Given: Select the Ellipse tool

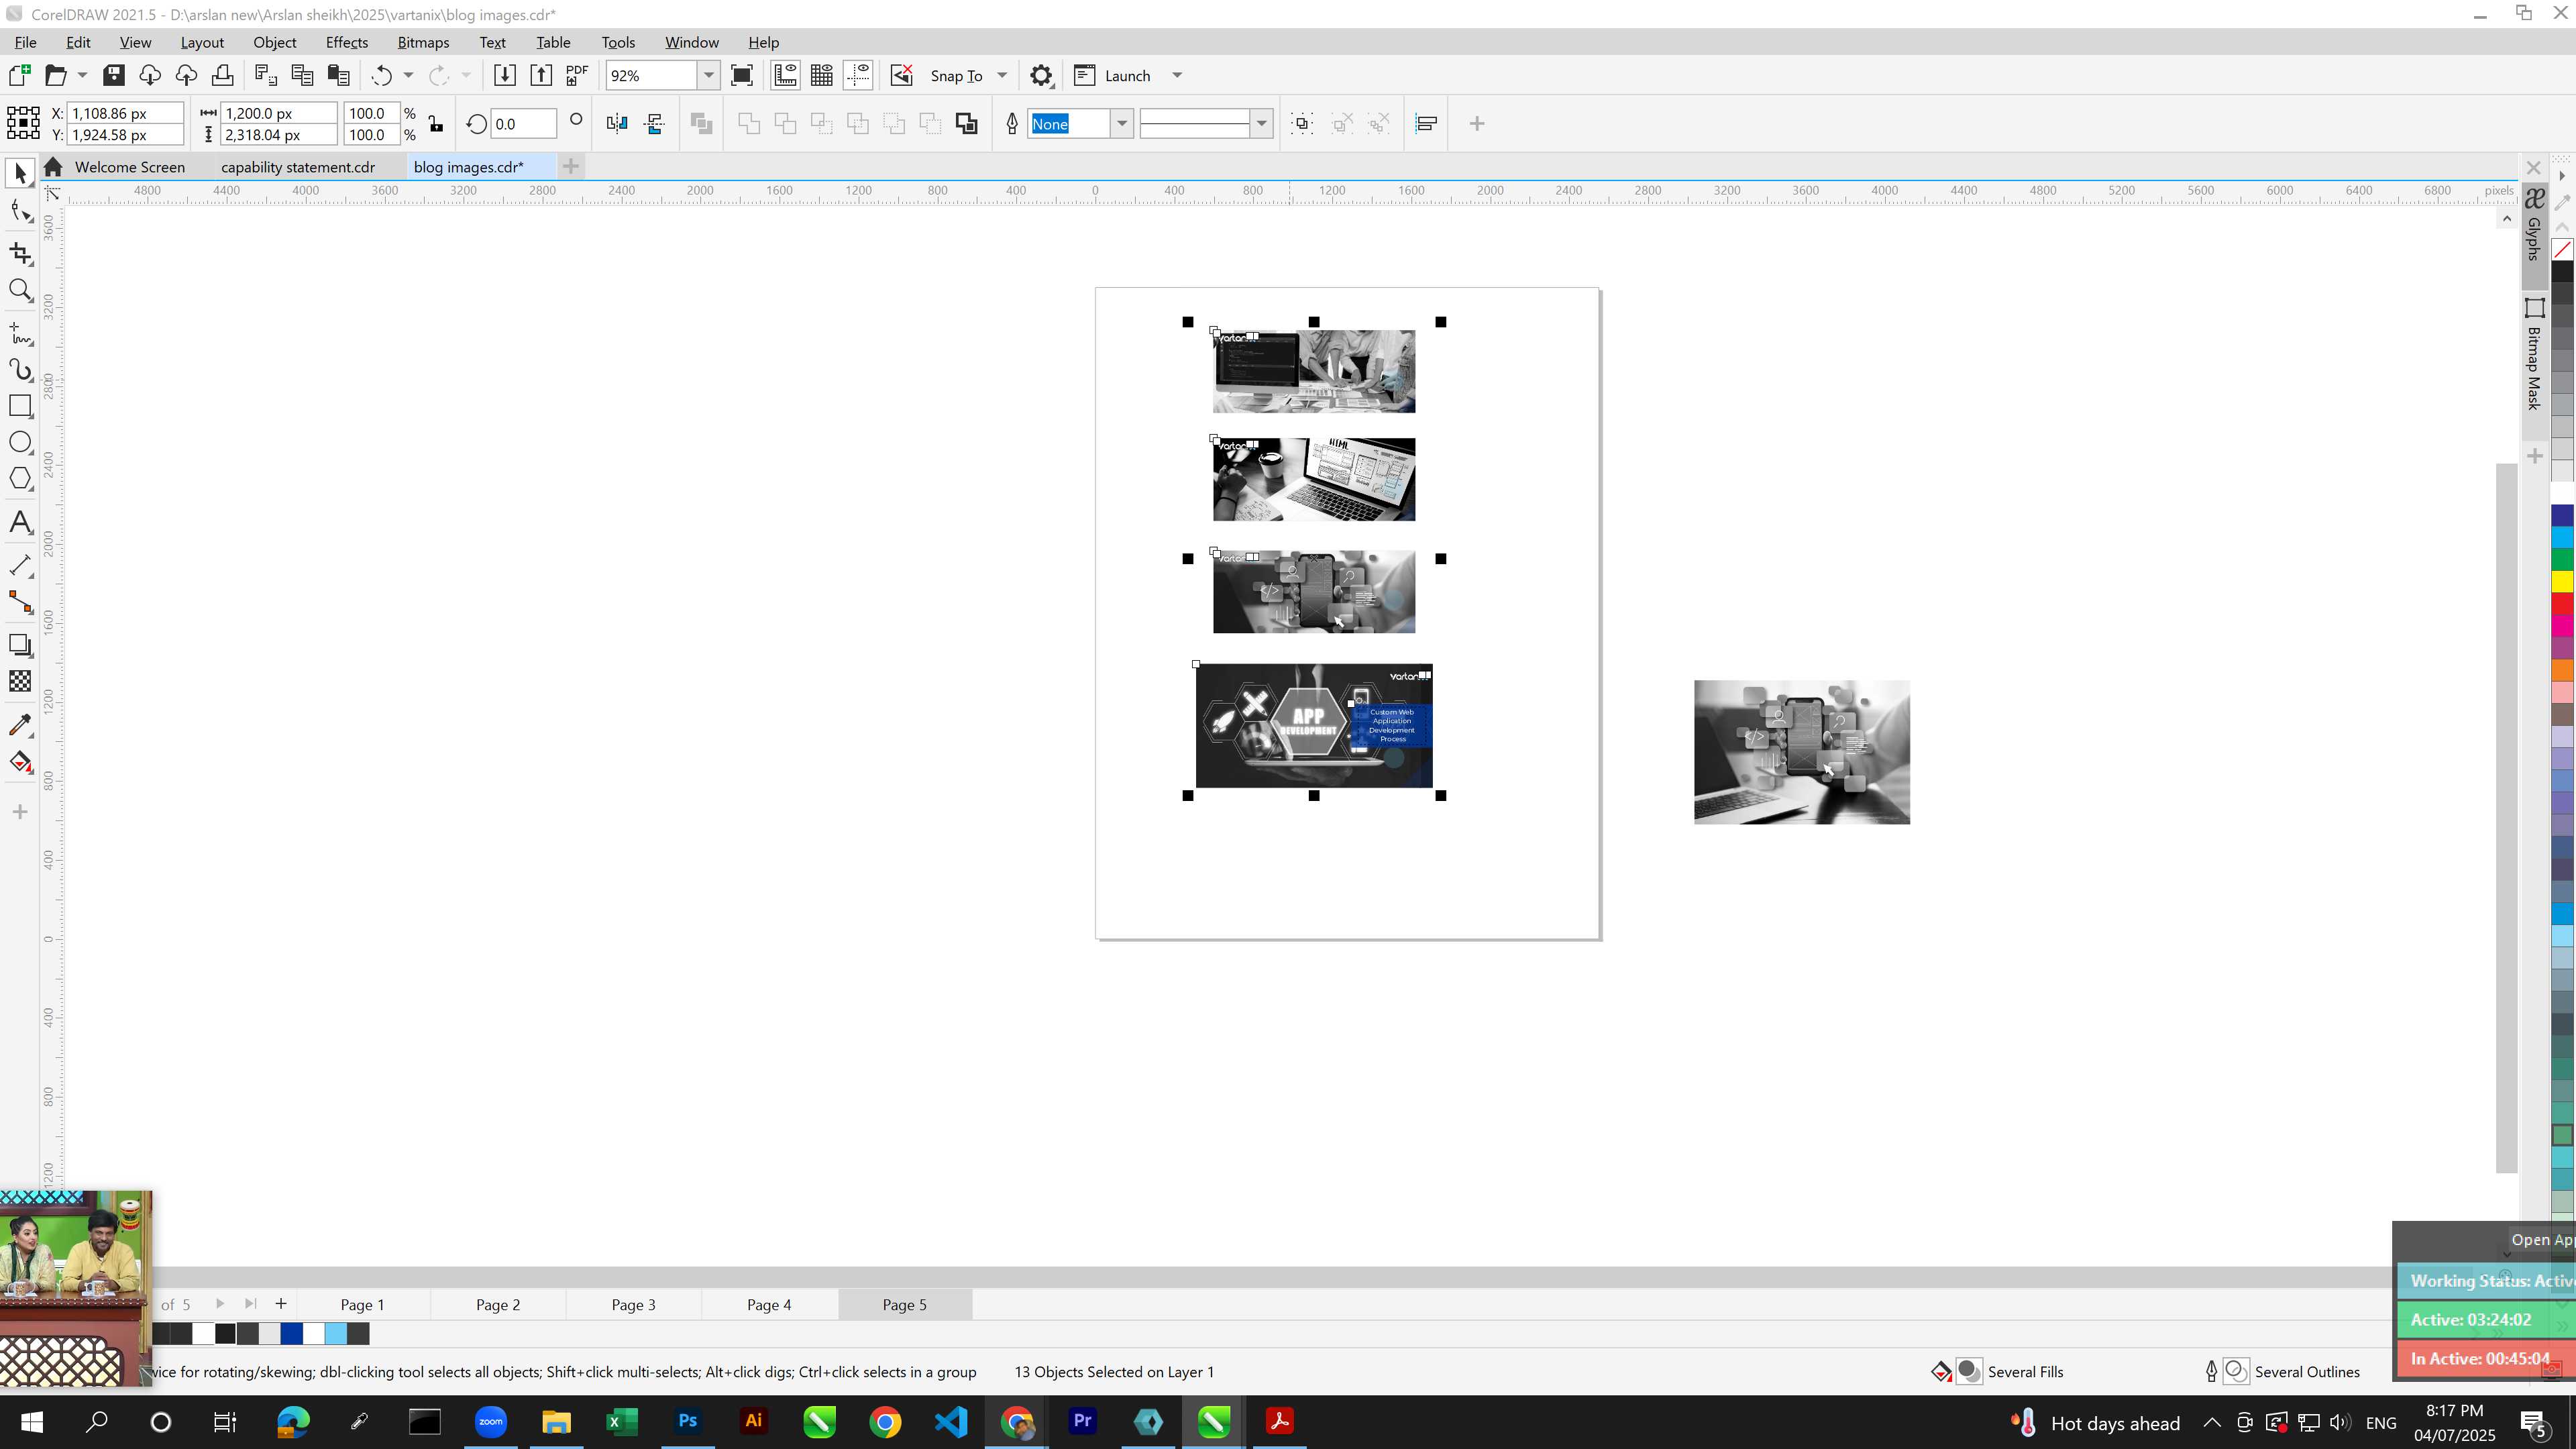Looking at the screenshot, I should (x=20, y=442).
